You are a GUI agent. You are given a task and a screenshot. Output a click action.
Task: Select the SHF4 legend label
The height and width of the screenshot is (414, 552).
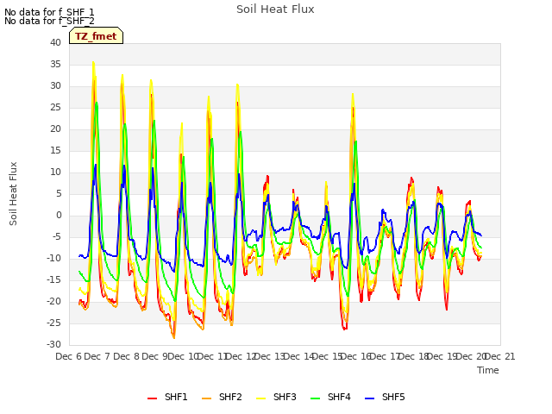point(339,397)
